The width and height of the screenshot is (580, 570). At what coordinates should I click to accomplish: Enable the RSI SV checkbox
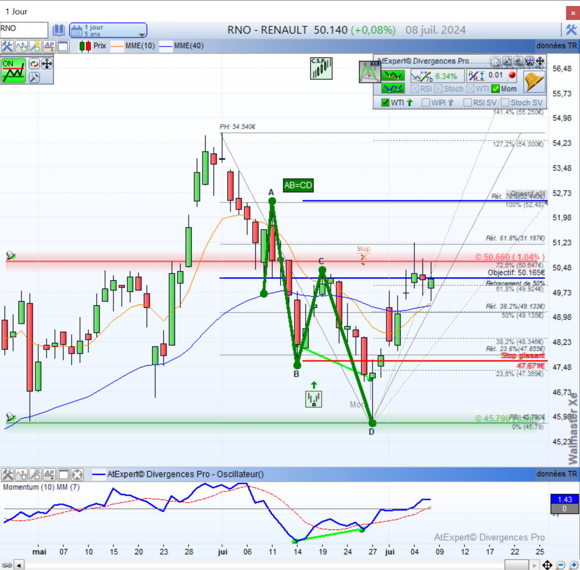(468, 103)
